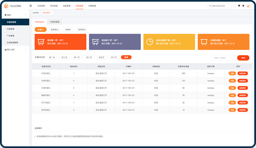Switch to the second 关键词管理 content tab
Image resolution: width=256 pixels, height=148 pixels.
tap(55, 22)
